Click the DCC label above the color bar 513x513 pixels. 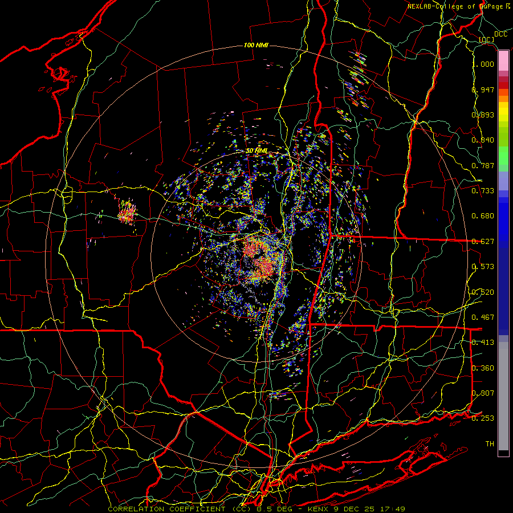coord(500,34)
